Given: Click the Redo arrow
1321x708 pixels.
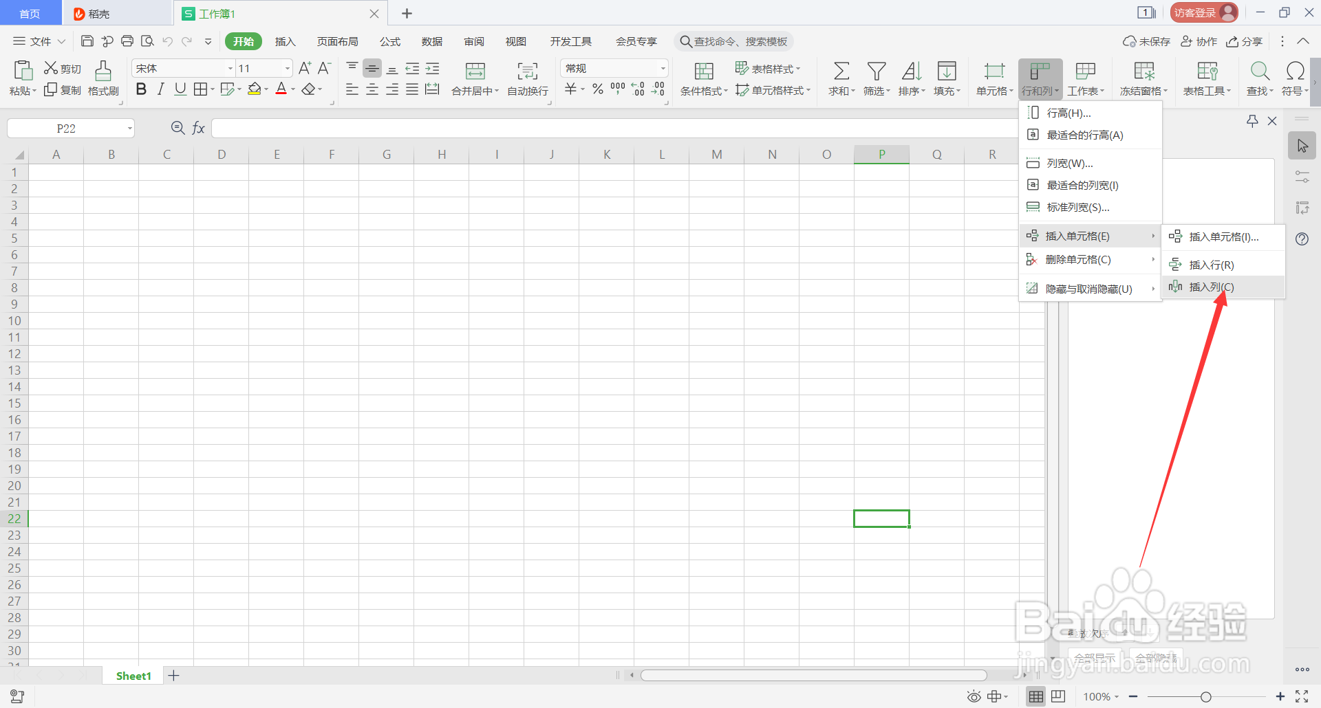Looking at the screenshot, I should [x=186, y=41].
